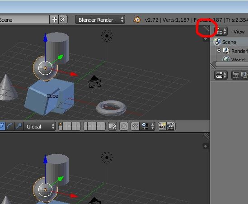Click outliner bottom-left split corner widget
Image resolution: width=248 pixels, height=204 pixels.
coord(213,66)
